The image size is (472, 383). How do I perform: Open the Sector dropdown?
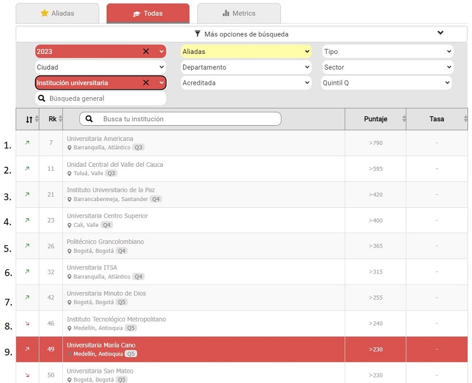[x=388, y=67]
